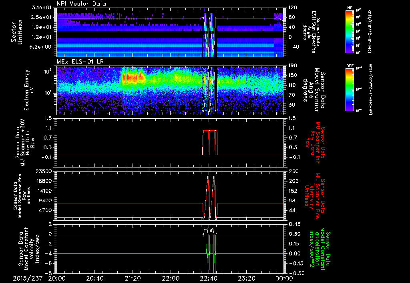The image size is (410, 283).
Task: Click the 'Sector Unitless' axis label
Action: pyautogui.click(x=17, y=32)
